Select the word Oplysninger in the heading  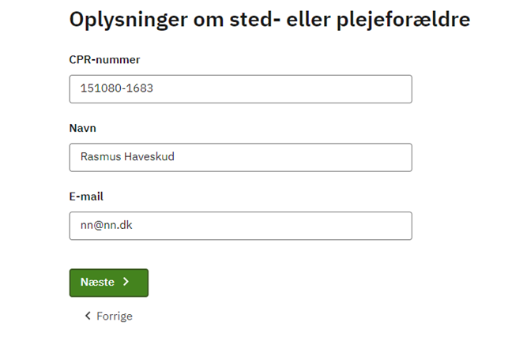[129, 20]
